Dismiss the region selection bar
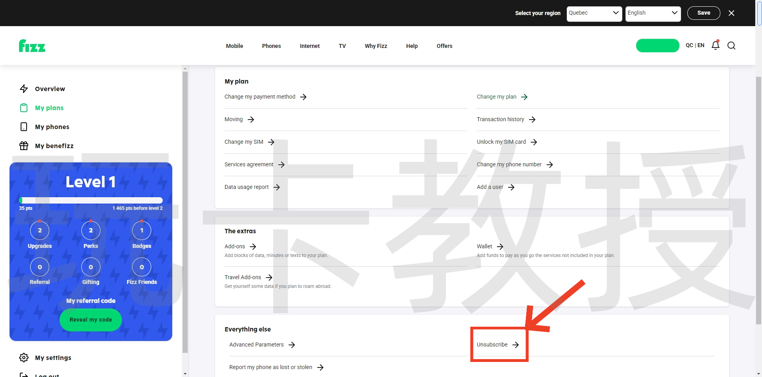This screenshot has width=762, height=377. point(731,13)
